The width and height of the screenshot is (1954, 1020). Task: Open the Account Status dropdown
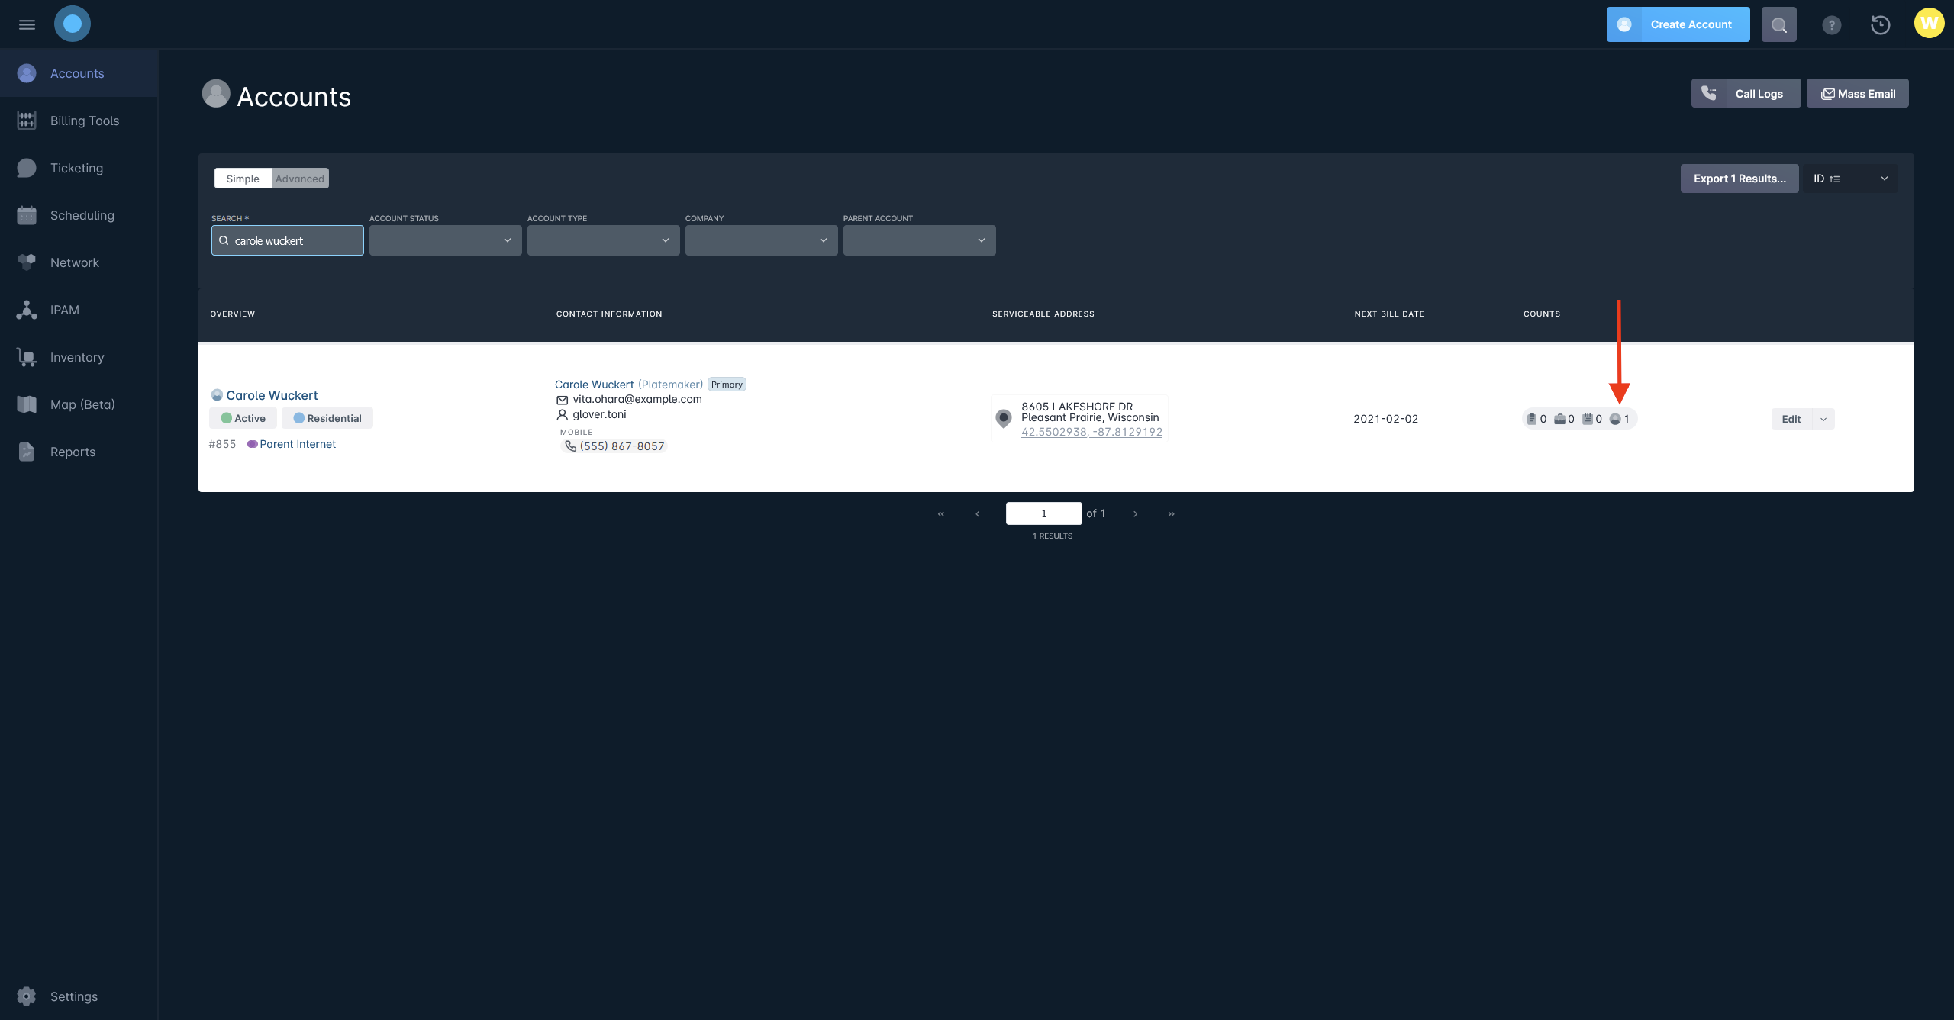point(445,240)
